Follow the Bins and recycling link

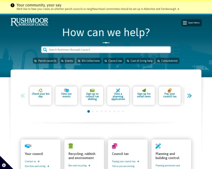[79, 165]
